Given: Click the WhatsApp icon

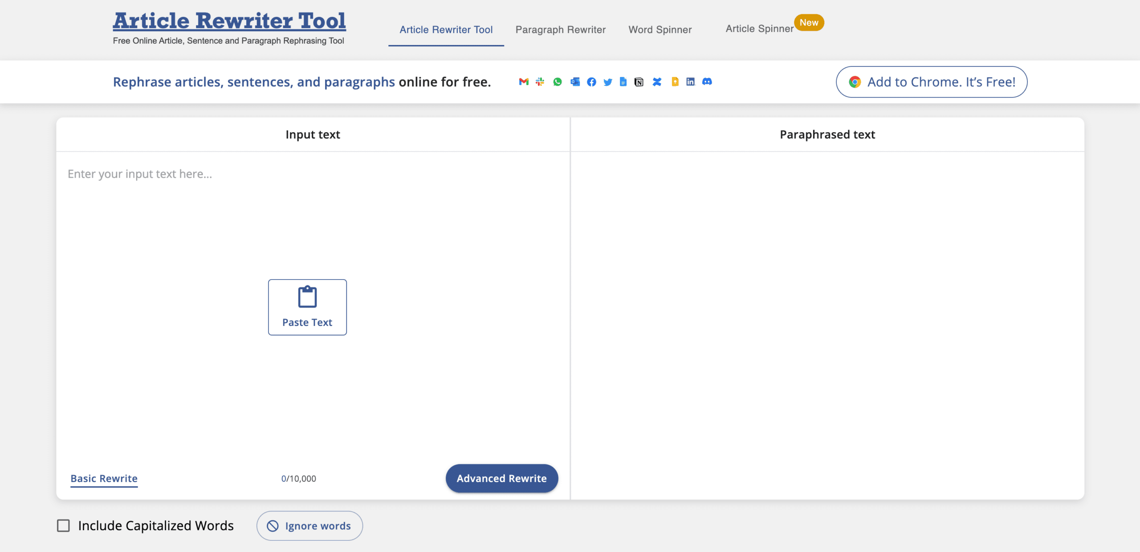Looking at the screenshot, I should pos(558,82).
